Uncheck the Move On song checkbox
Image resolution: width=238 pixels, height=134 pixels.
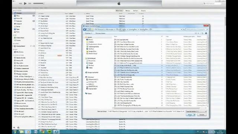39,63
